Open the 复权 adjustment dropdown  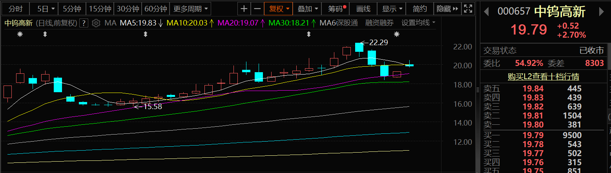pyautogui.click(x=279, y=9)
